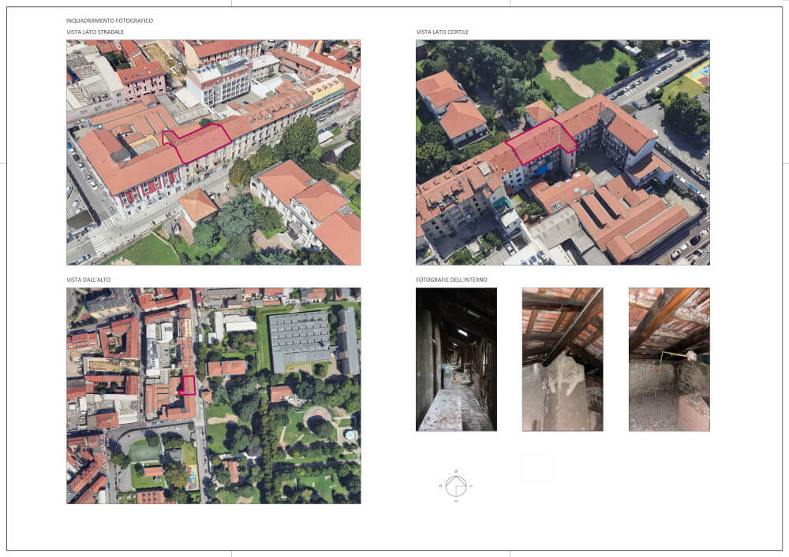Viewport: 789px width, 557px height.
Task: Click the VISTA DALL'ALTO caption text
Action: [91, 280]
